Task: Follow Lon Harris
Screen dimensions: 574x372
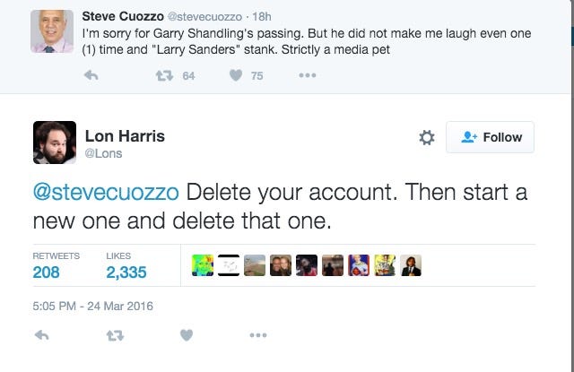Action: coord(490,137)
